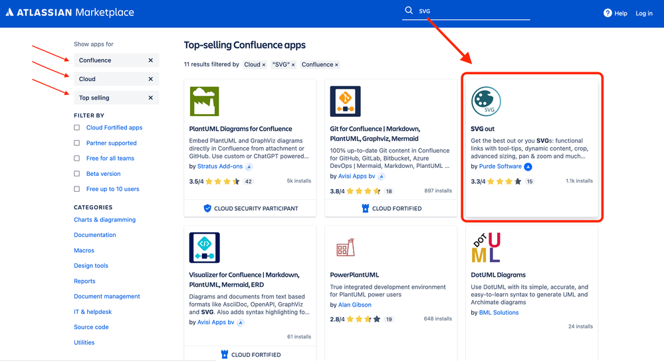Remove the Top selling sidebar filter
Screen dimensions: 664x361
click(150, 98)
